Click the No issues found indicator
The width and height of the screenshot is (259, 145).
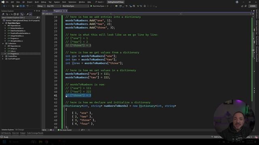65,130
